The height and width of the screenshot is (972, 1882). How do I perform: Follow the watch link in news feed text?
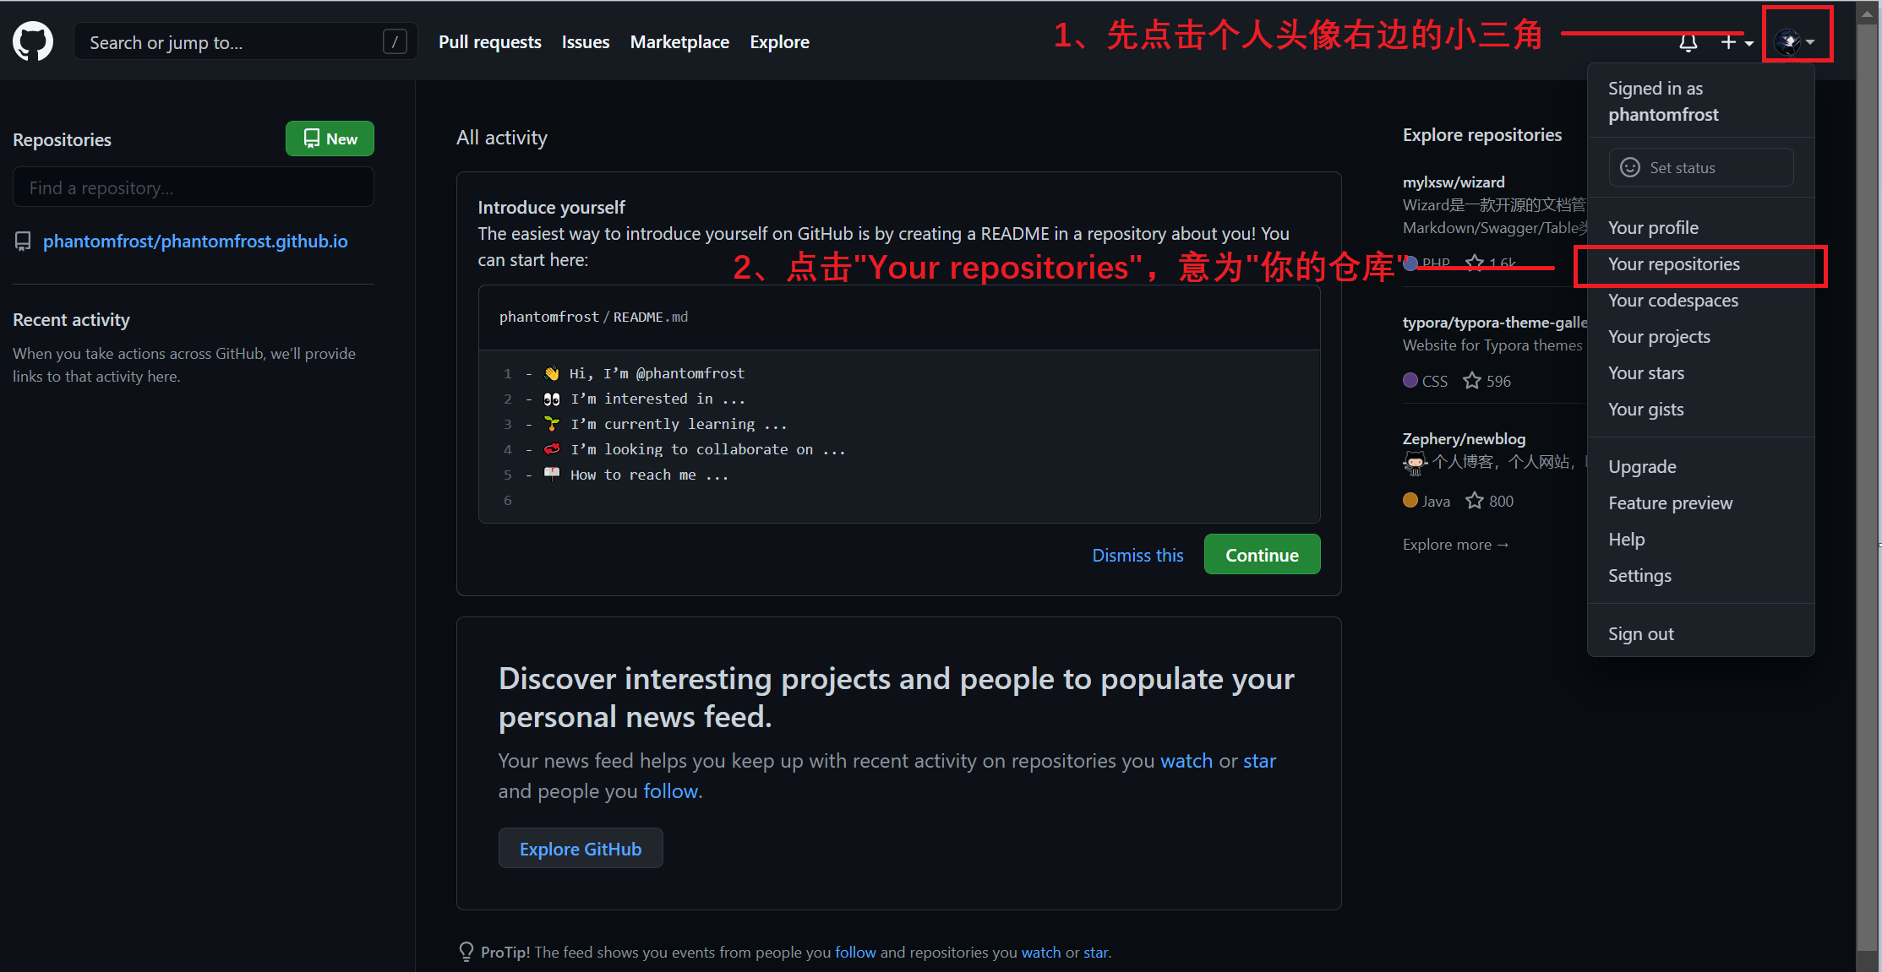point(1186,761)
